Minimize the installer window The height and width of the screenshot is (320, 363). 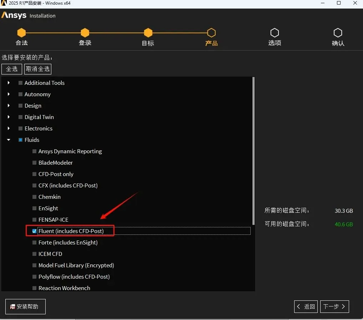(323, 3)
